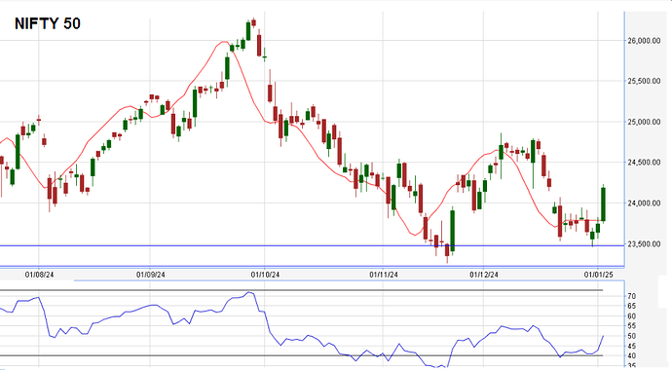
Task: Click the 24,000.00 price axis label
Action: pyautogui.click(x=644, y=203)
